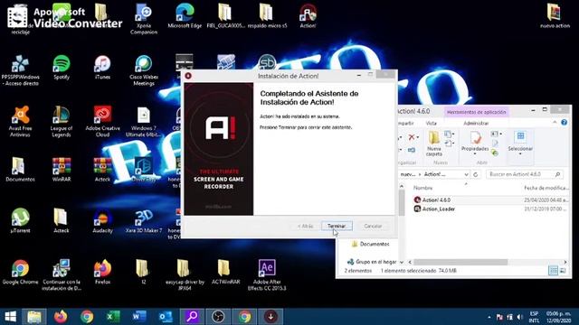Viewport: 579px width, 325px height.
Task: Open Excel from the taskbar
Action: coord(113,317)
